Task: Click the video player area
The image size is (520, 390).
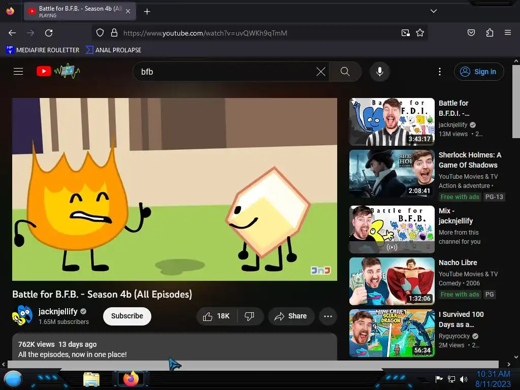Action: point(175,189)
